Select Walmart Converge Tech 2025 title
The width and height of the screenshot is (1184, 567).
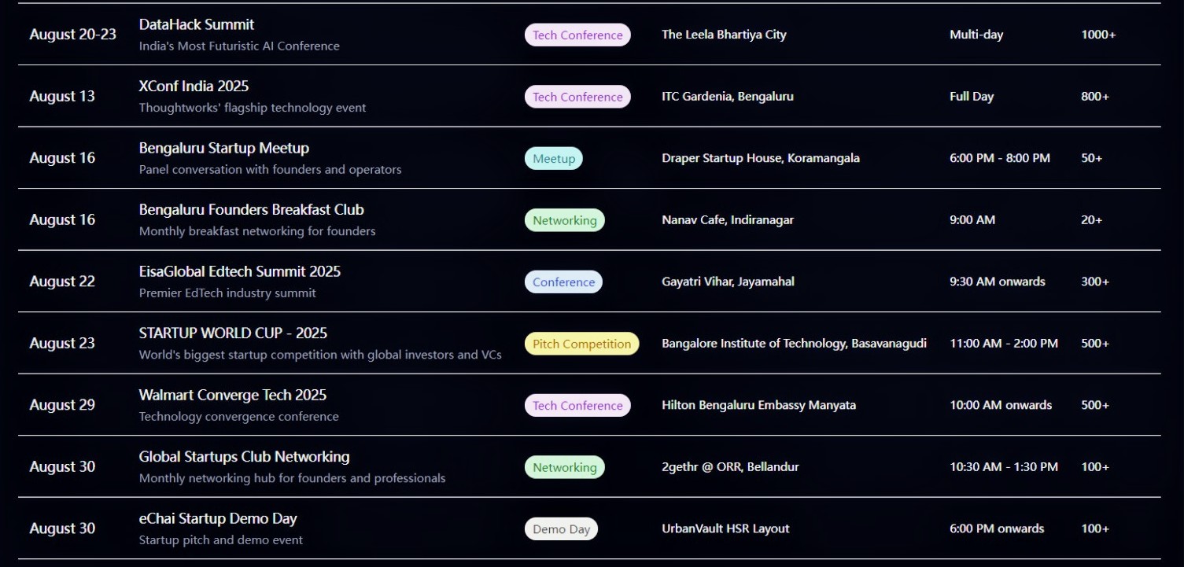[x=233, y=395]
